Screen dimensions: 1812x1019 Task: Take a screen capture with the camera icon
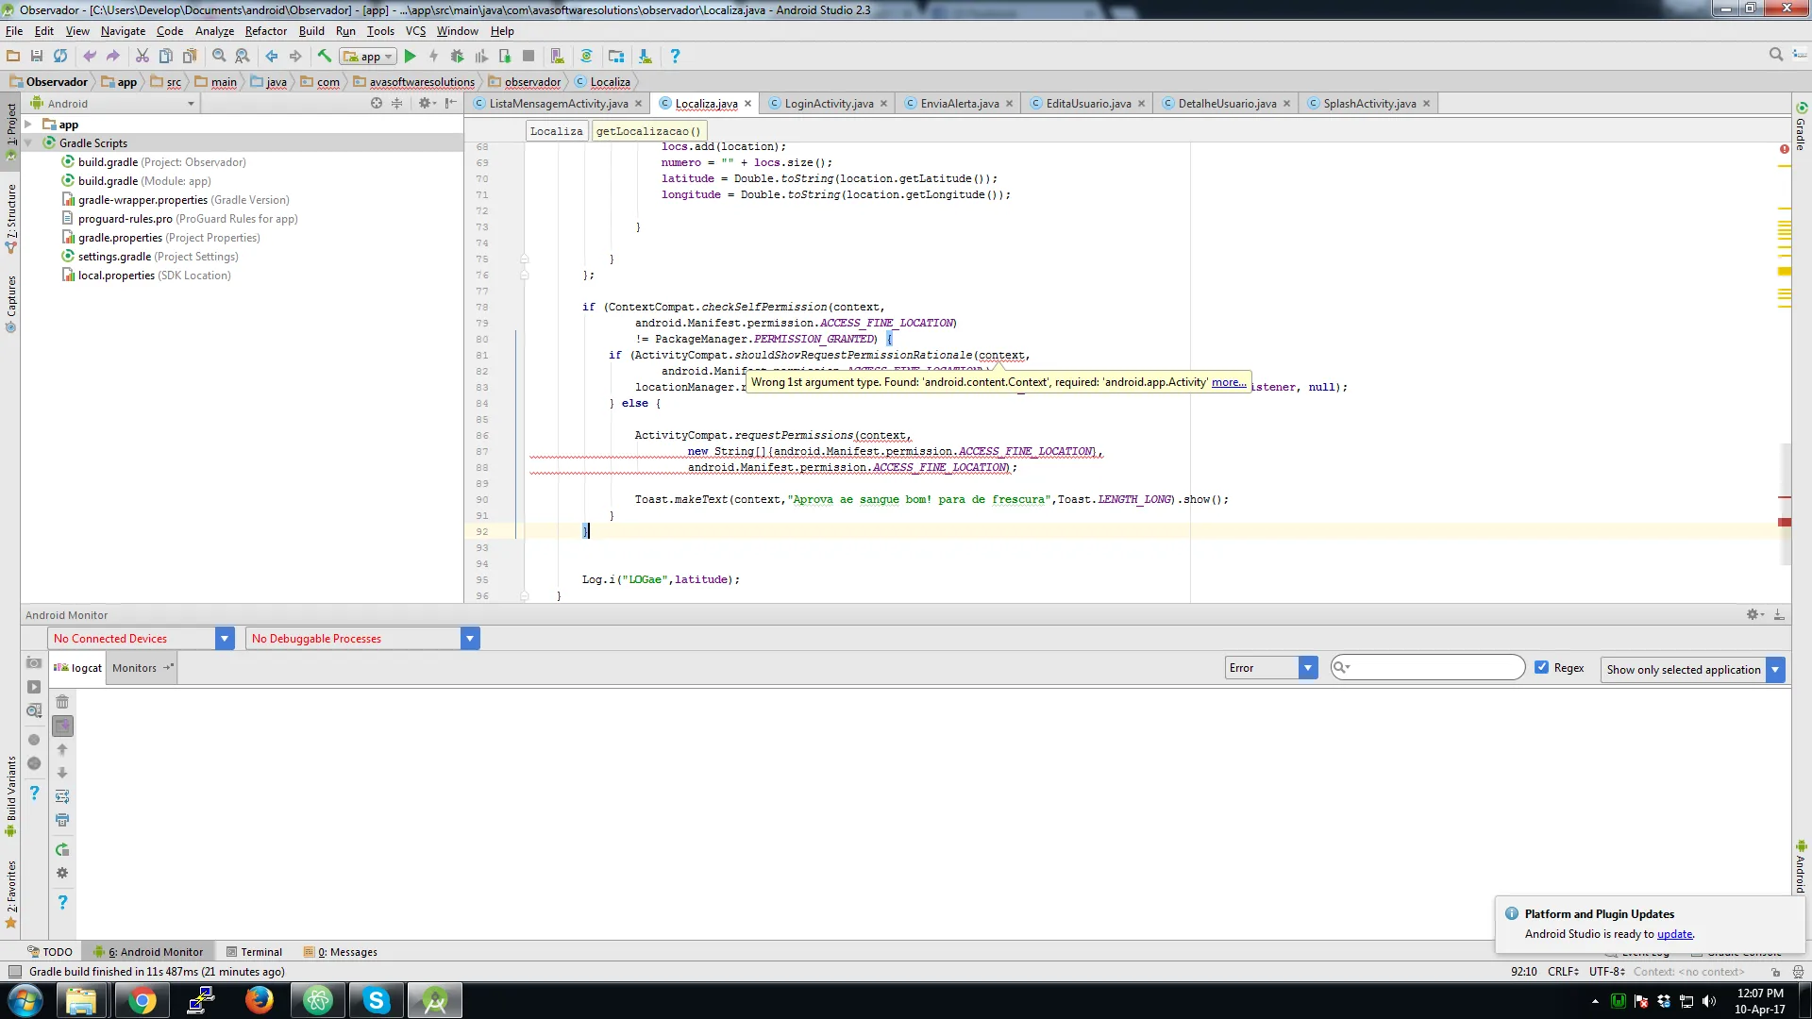click(x=34, y=663)
